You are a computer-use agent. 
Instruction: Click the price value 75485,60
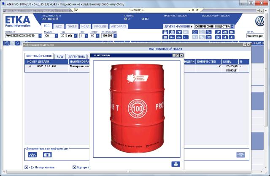[232, 66]
